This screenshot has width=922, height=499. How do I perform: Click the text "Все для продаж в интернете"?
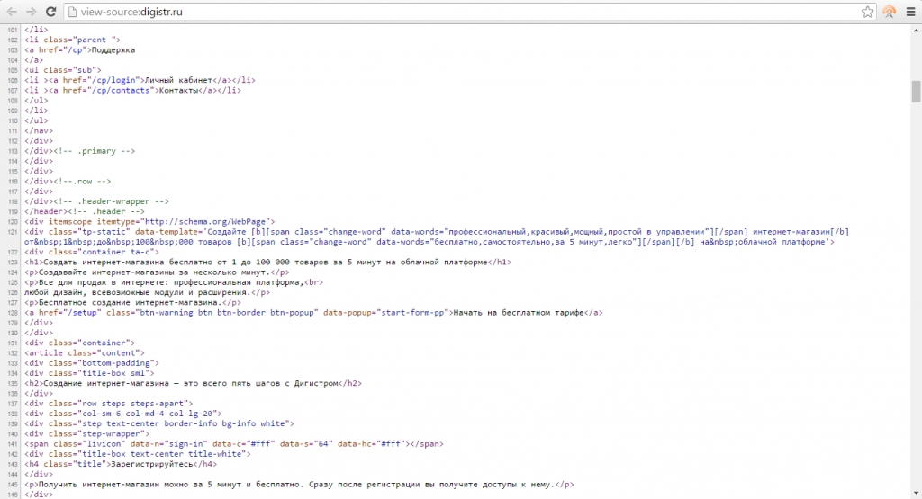[101, 282]
